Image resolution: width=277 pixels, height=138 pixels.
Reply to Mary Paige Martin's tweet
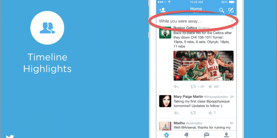(176, 113)
